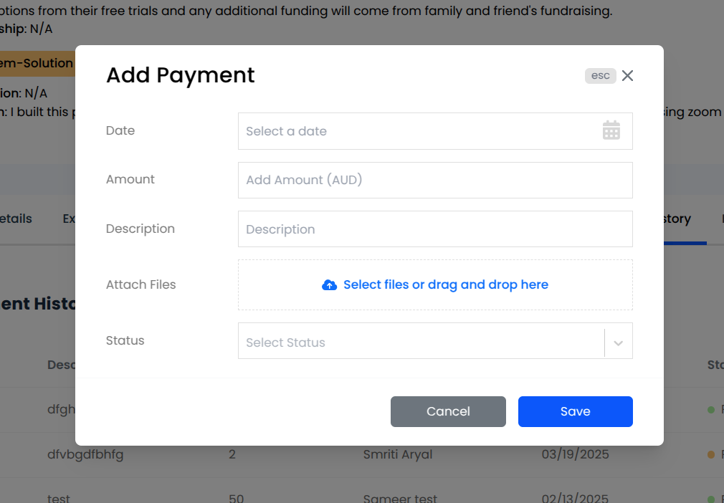Switch to the Details tab
This screenshot has width=724, height=503.
[14, 219]
